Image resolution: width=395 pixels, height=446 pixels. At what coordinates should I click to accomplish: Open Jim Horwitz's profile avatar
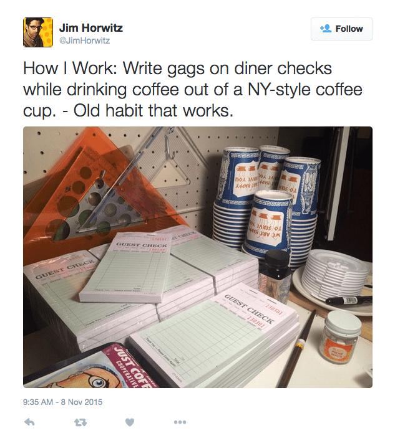pyautogui.click(x=38, y=32)
